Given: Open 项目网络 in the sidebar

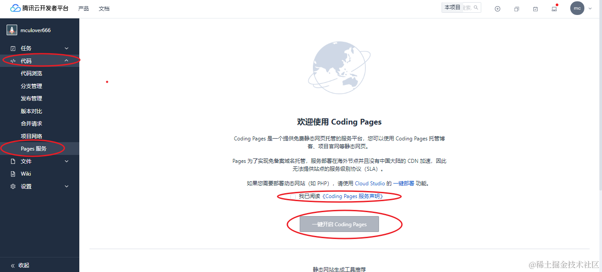Looking at the screenshot, I should [31, 136].
